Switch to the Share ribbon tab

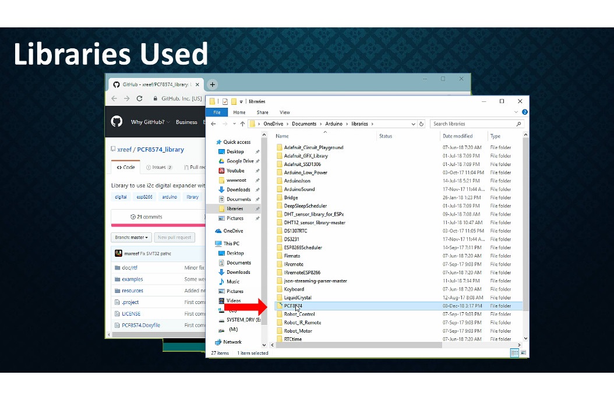262,112
